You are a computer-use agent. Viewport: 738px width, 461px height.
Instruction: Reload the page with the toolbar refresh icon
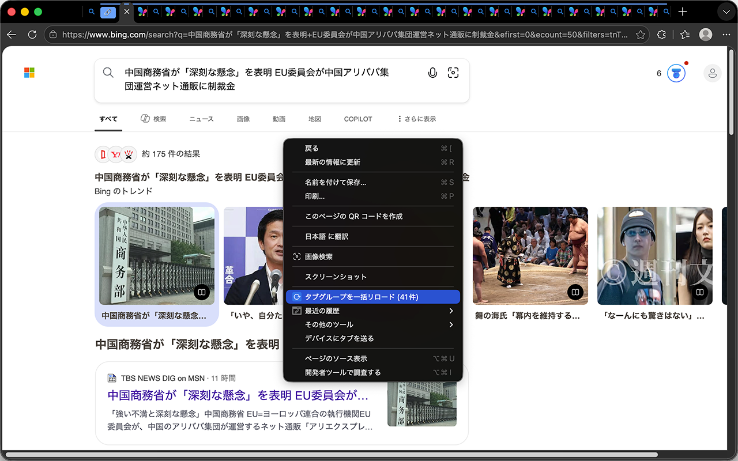tap(32, 35)
